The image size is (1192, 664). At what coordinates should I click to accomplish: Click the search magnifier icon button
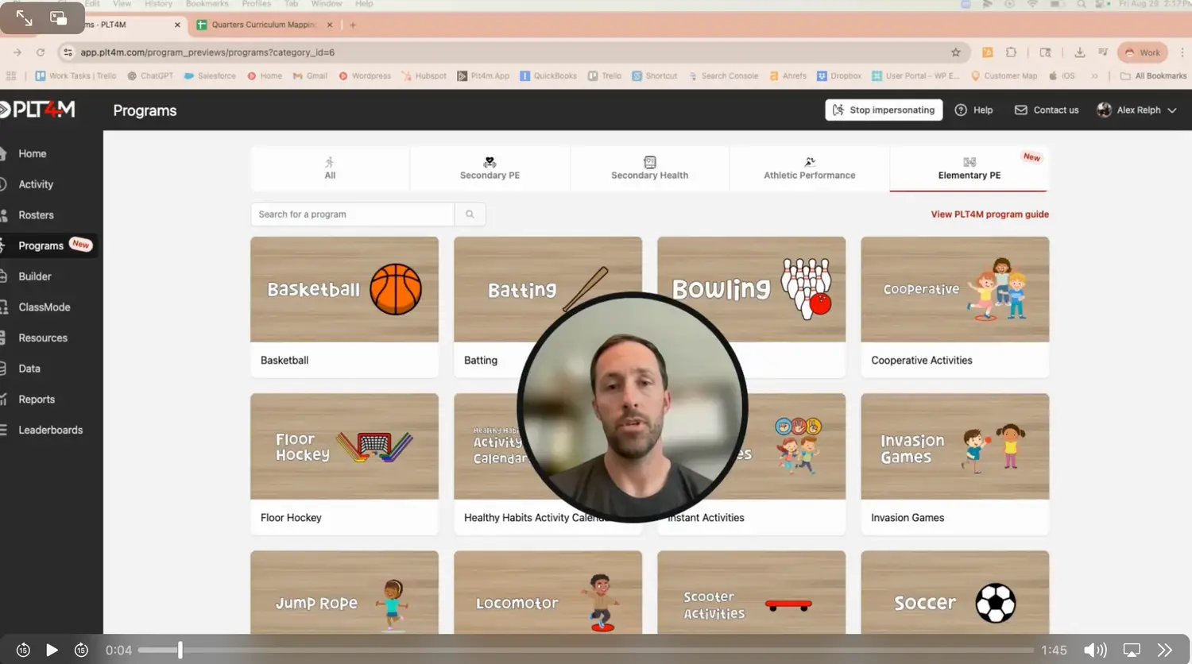470,214
